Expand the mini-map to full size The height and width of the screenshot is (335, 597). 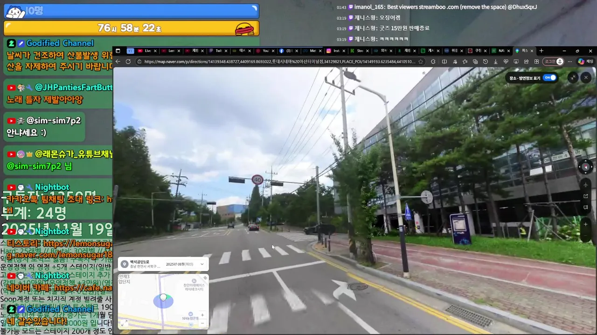[x=125, y=323]
